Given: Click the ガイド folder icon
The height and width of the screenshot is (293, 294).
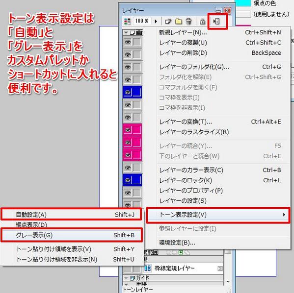Looking at the screenshot, I should (x=133, y=278).
